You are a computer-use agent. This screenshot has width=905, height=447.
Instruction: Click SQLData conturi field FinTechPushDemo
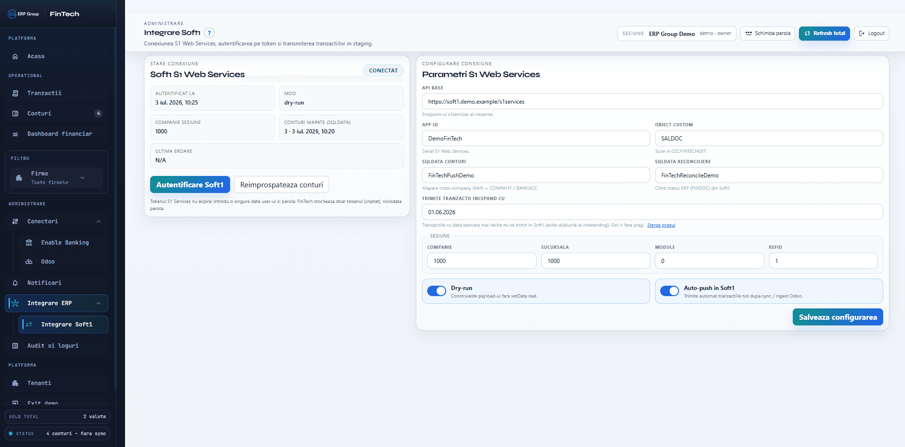click(536, 175)
